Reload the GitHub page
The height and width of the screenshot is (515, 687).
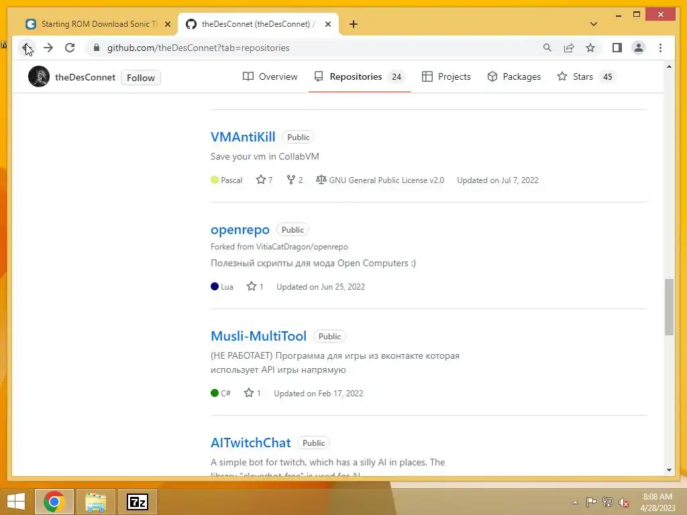tap(70, 48)
